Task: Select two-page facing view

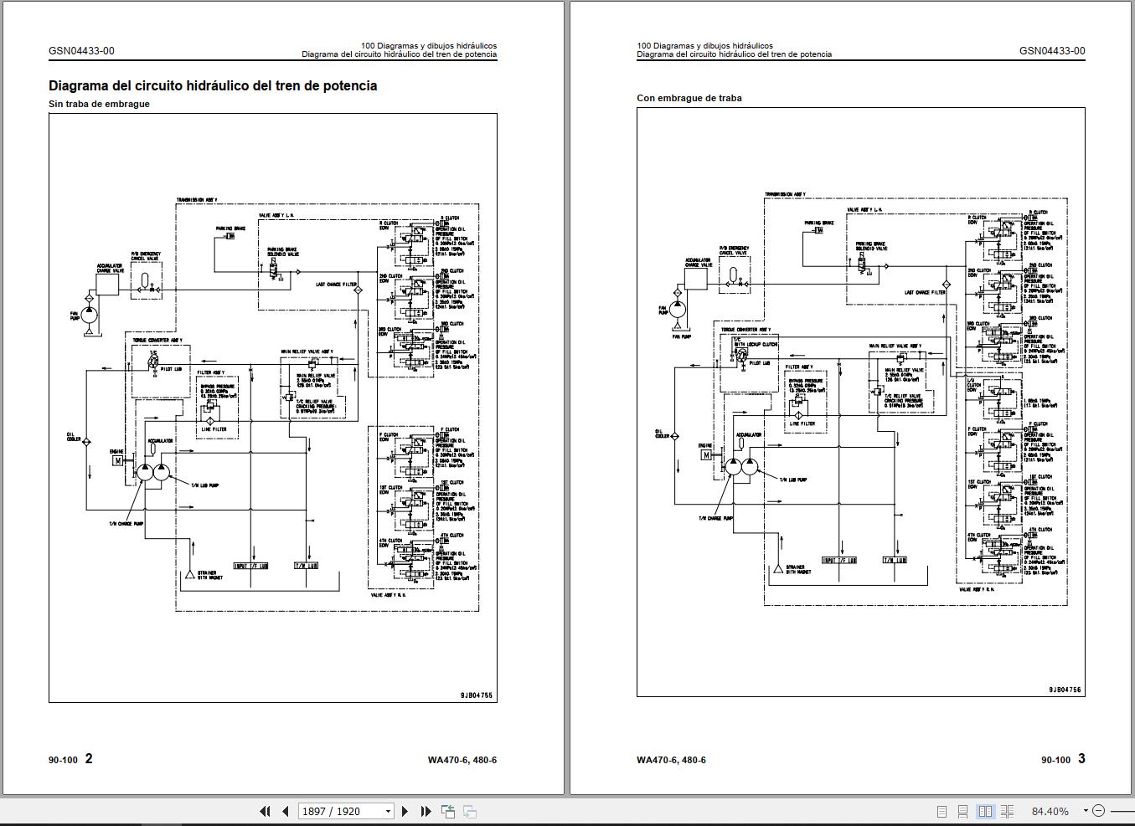Action: point(985,811)
